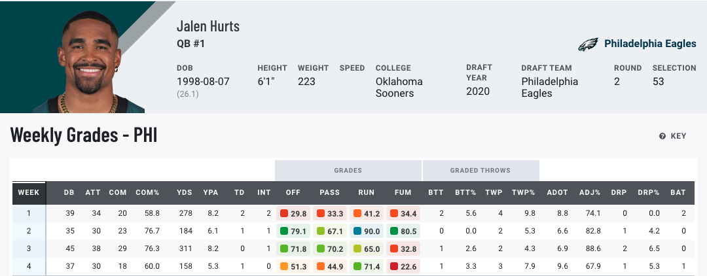Click Week 2 green 80.5 fumble swatch
Viewport: 707px width, 276px height.
pos(393,231)
